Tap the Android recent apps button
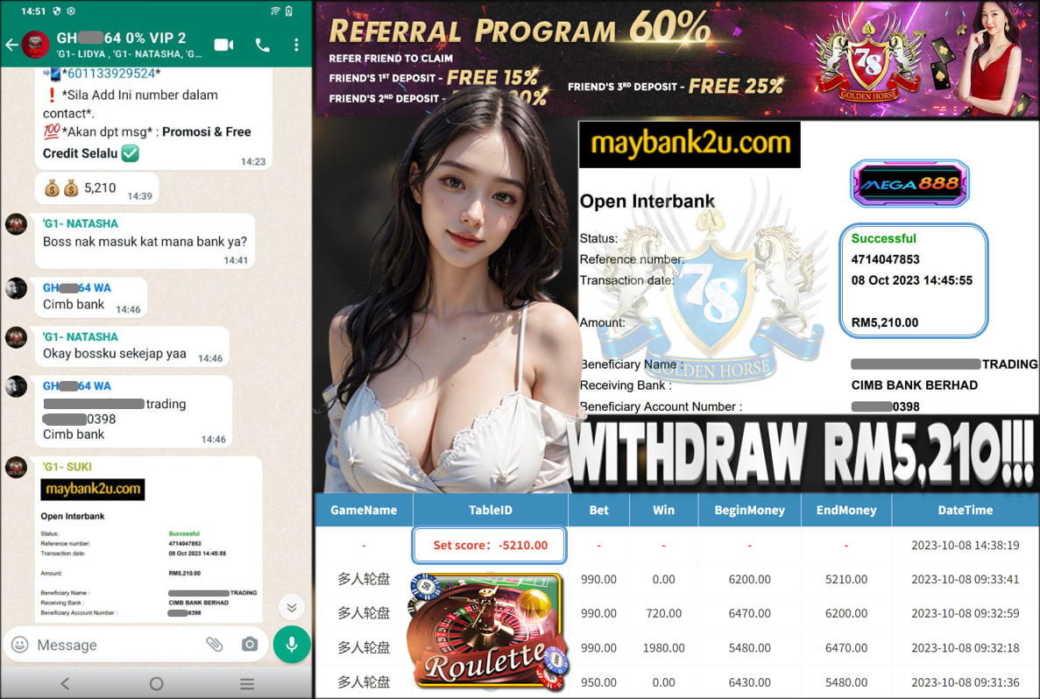The width and height of the screenshot is (1040, 699). tap(247, 683)
